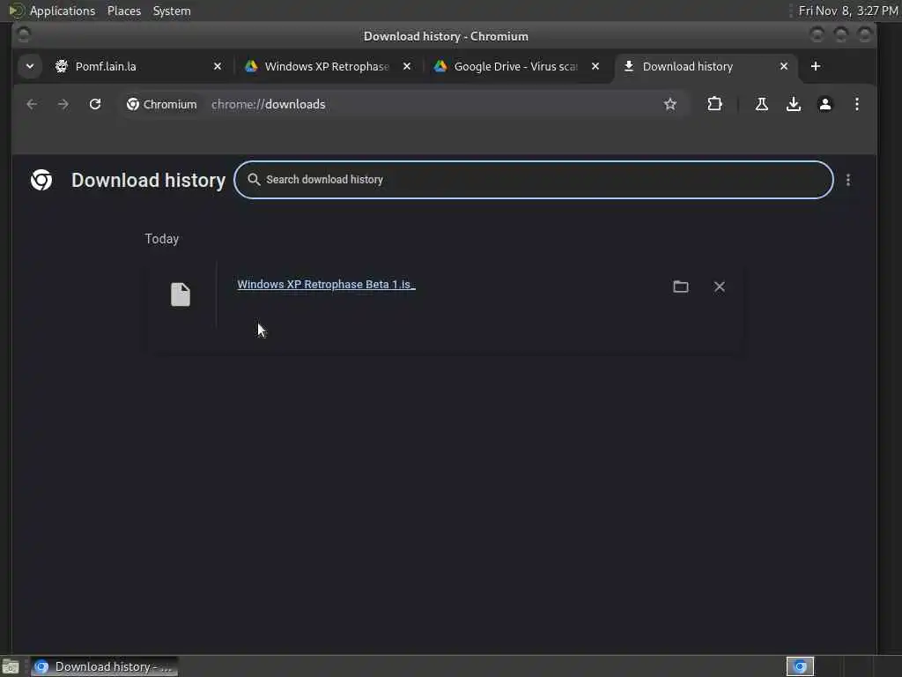Show downloaded file in folder

681,286
